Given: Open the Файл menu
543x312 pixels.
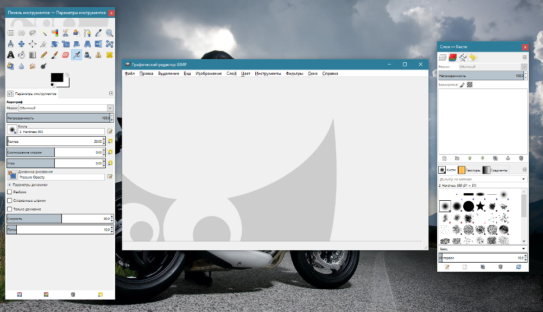Looking at the screenshot, I should (x=129, y=73).
